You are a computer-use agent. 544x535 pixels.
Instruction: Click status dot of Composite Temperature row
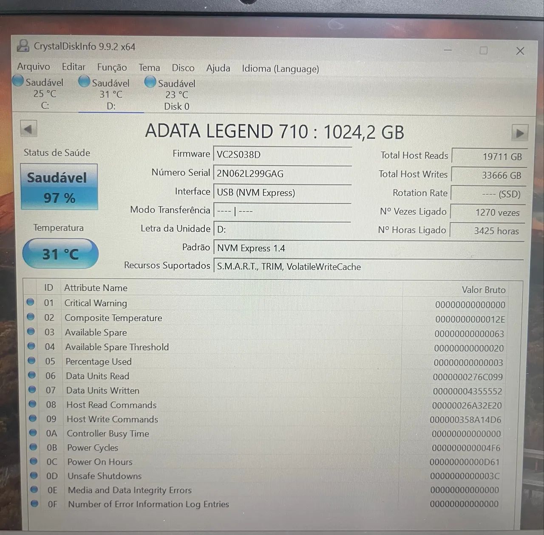(x=31, y=317)
